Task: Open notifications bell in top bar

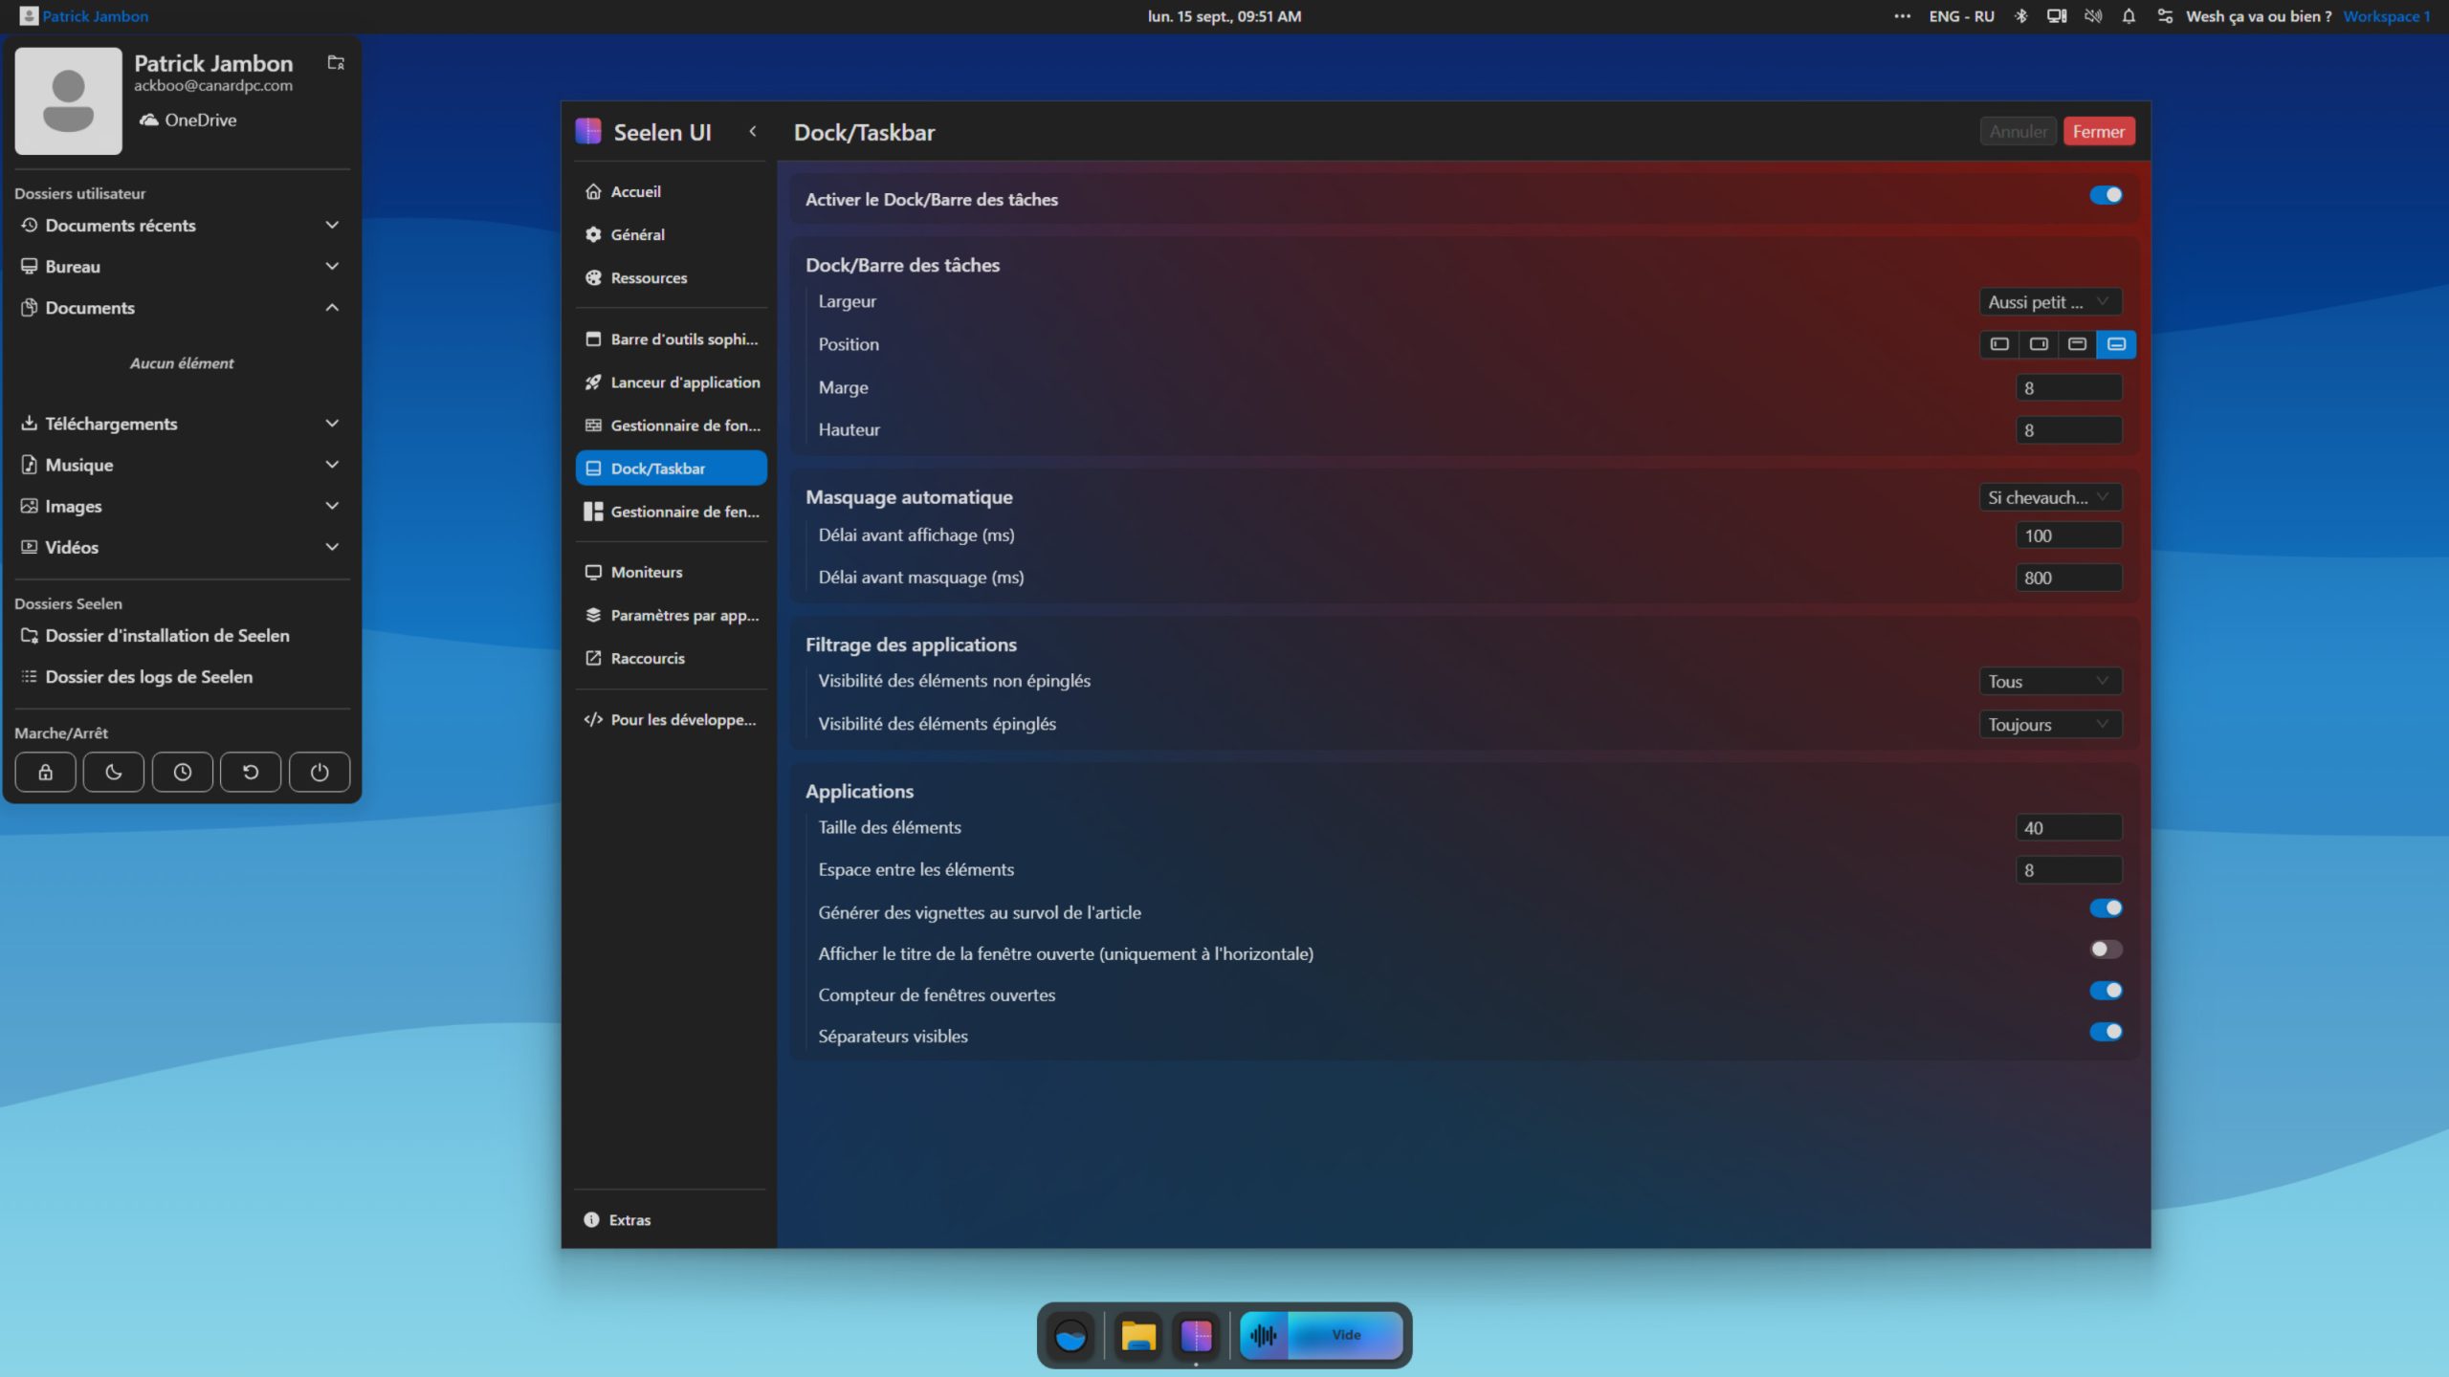Action: [2129, 16]
